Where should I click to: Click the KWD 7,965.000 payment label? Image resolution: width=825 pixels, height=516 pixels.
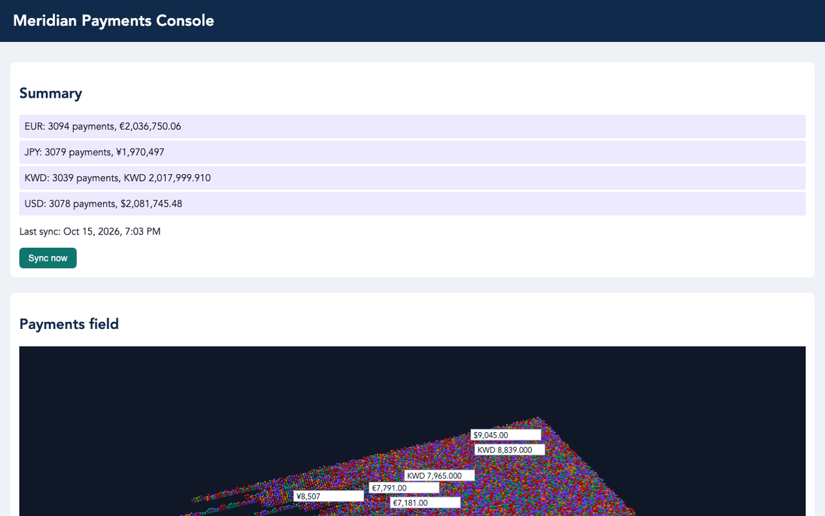pos(439,475)
